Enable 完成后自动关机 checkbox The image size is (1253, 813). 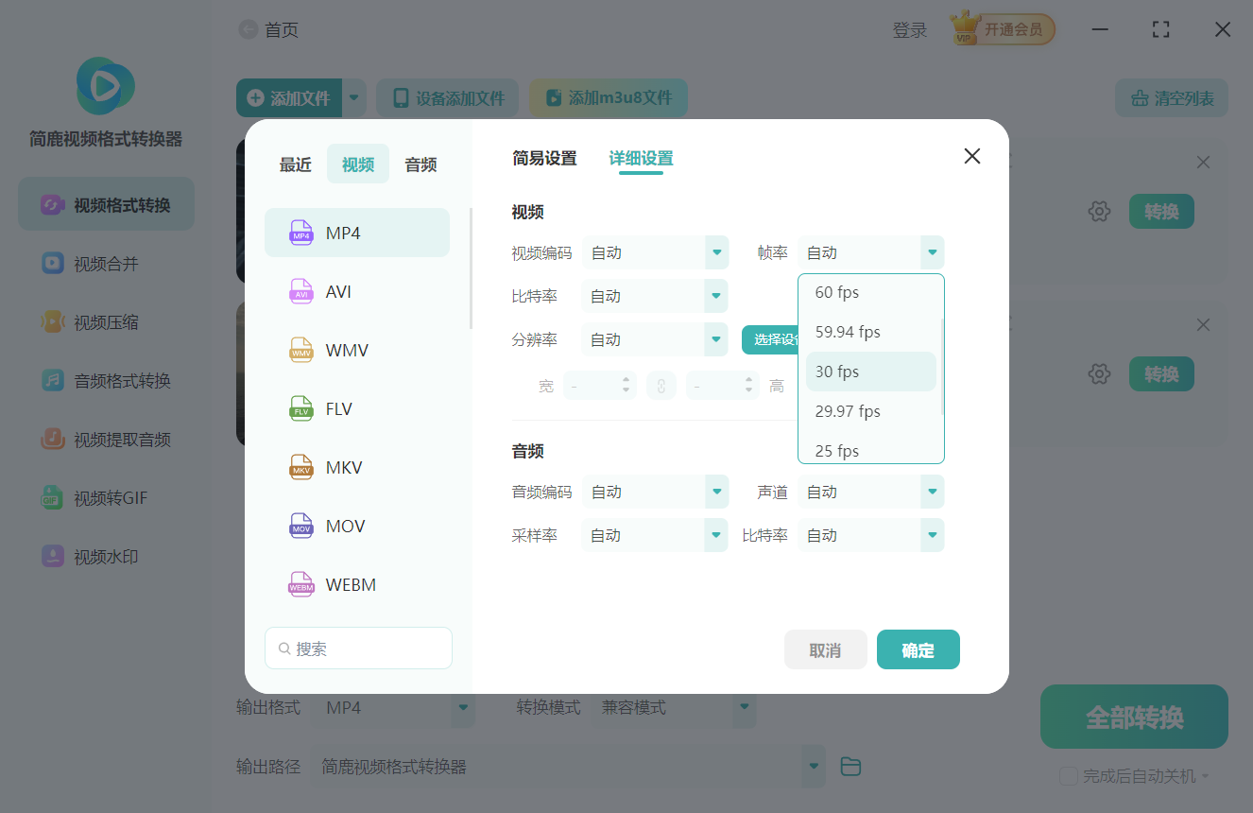click(x=1069, y=775)
